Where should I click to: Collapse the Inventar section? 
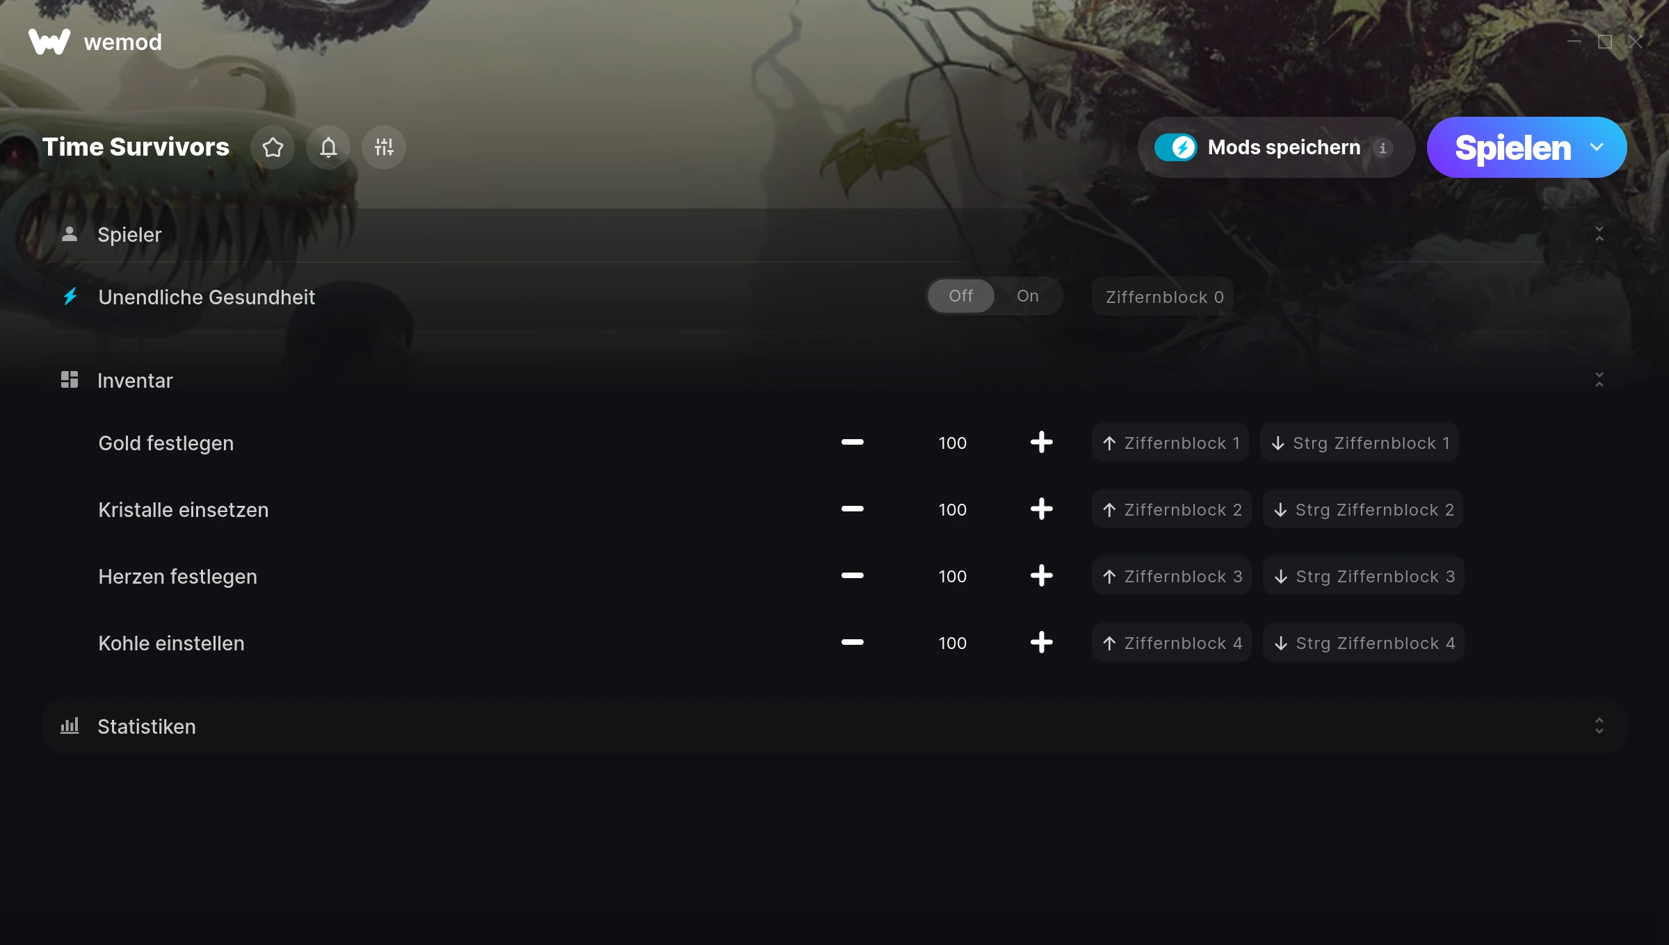click(1599, 380)
